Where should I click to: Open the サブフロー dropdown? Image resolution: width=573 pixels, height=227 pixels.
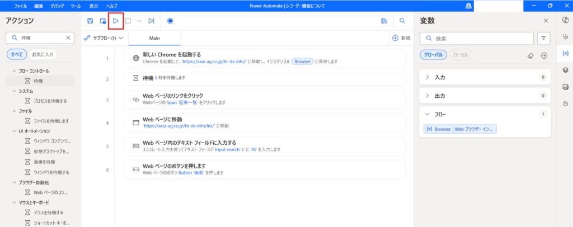(104, 38)
